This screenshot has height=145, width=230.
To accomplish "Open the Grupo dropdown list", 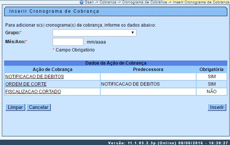I will click(x=94, y=33).
